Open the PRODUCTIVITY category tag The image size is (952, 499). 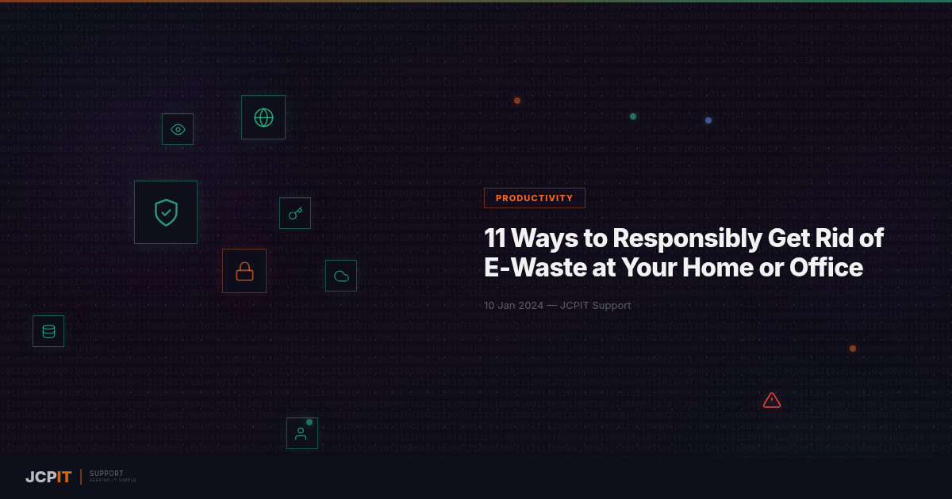point(534,198)
